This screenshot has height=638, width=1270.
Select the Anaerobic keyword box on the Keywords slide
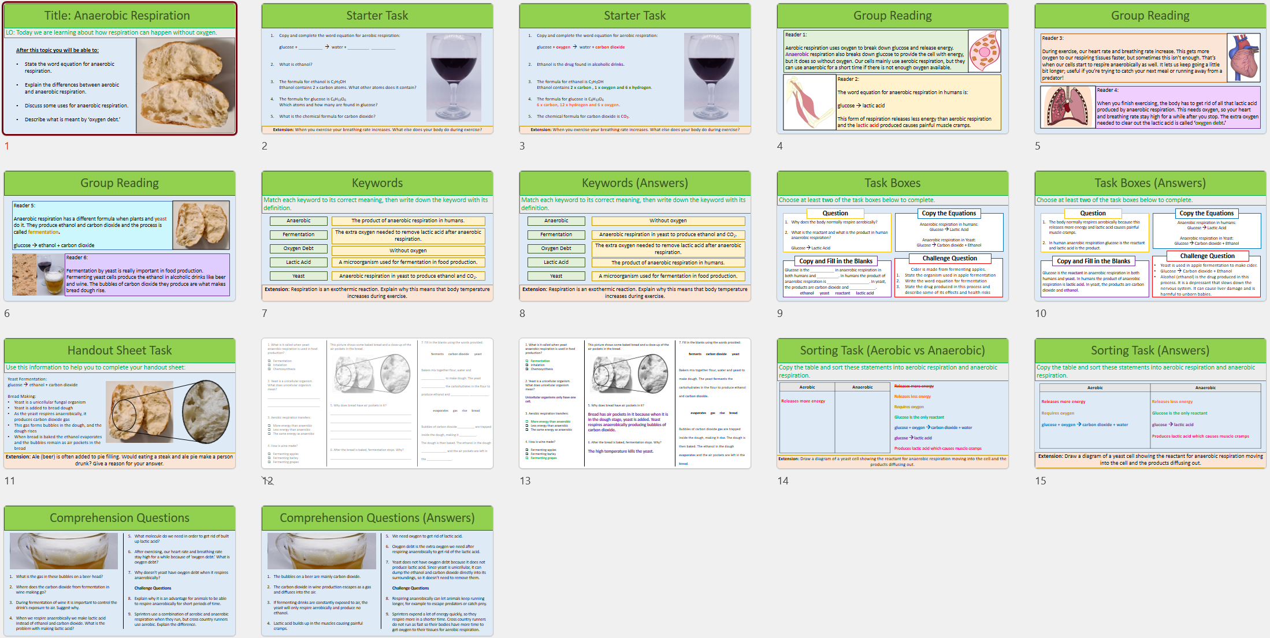coord(298,221)
